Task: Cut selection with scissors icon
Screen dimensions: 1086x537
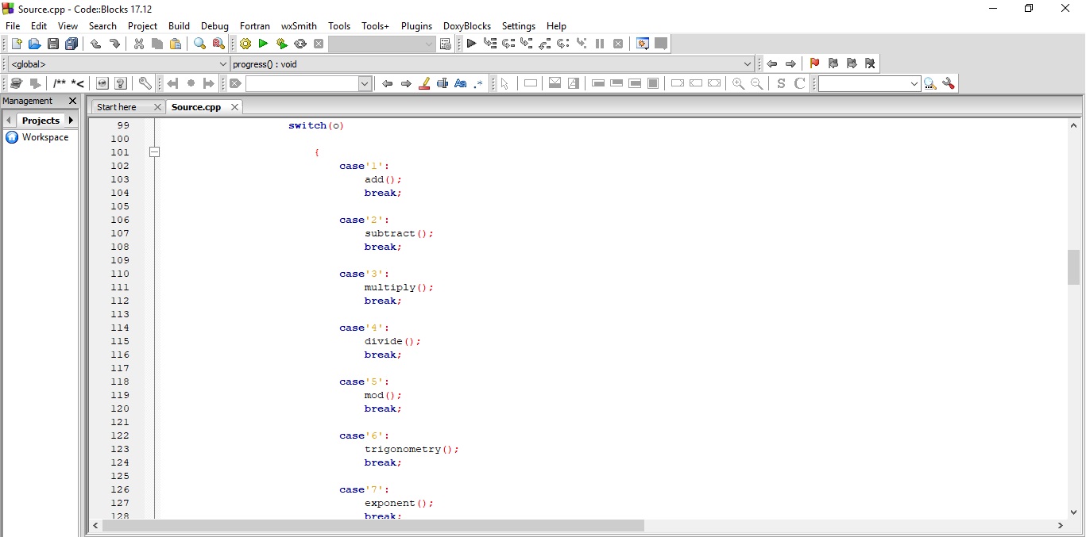Action: pos(139,44)
